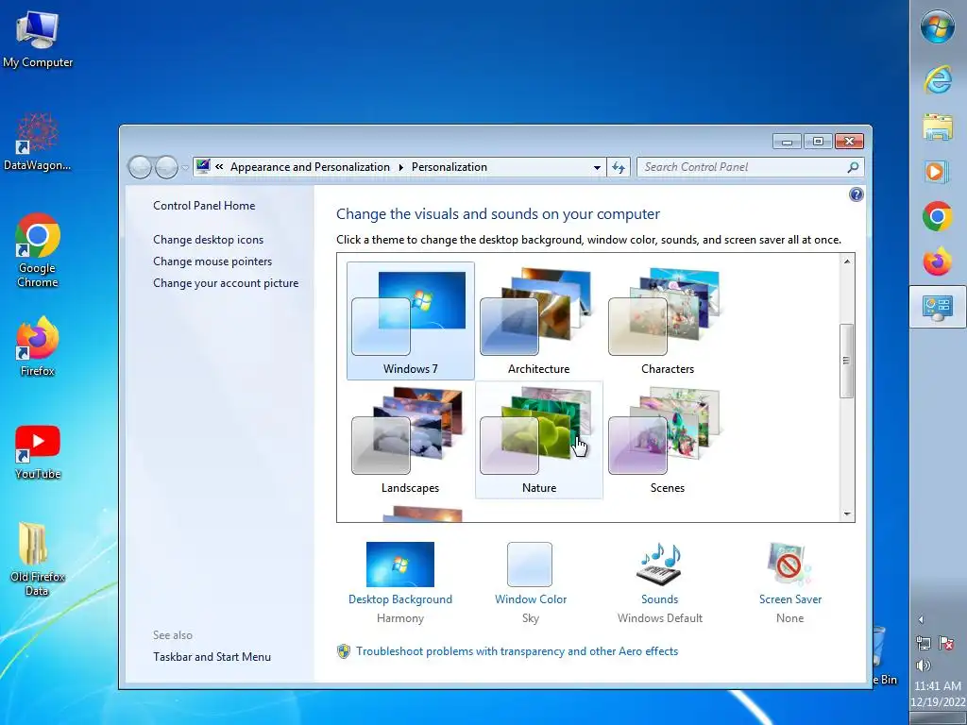967x725 pixels.
Task: Click the help question mark icon
Action: [x=856, y=194]
